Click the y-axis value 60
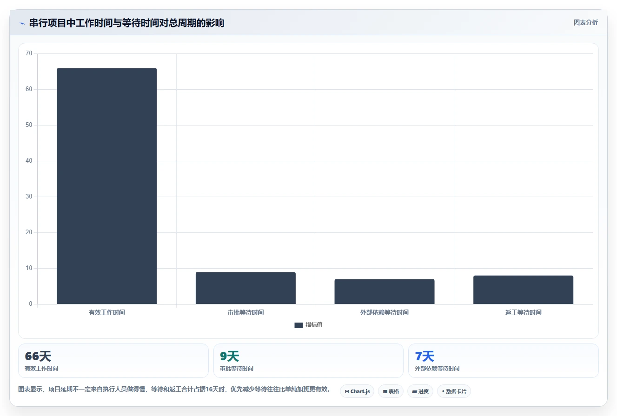This screenshot has height=416, width=617. 29,89
